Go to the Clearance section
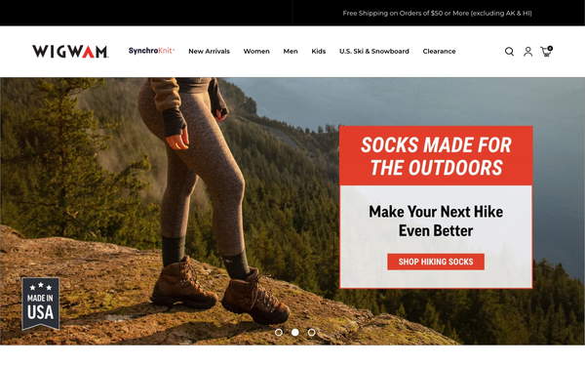 click(x=439, y=51)
